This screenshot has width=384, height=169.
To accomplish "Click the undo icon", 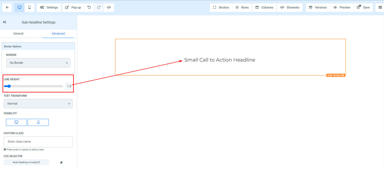I will pyautogui.click(x=89, y=8).
